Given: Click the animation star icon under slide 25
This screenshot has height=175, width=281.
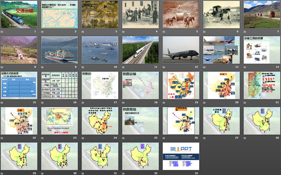Looking at the screenshot, I should [x=123, y=138].
